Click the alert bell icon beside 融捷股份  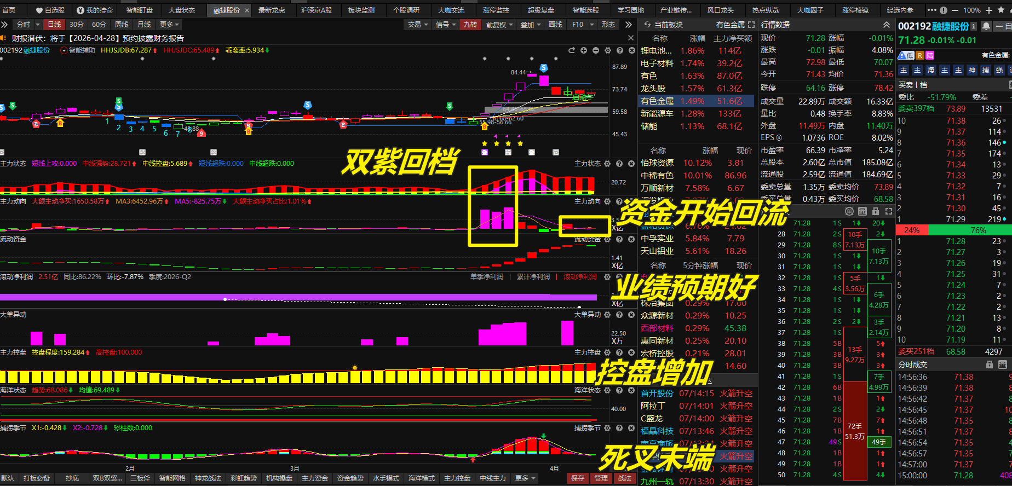click(986, 26)
